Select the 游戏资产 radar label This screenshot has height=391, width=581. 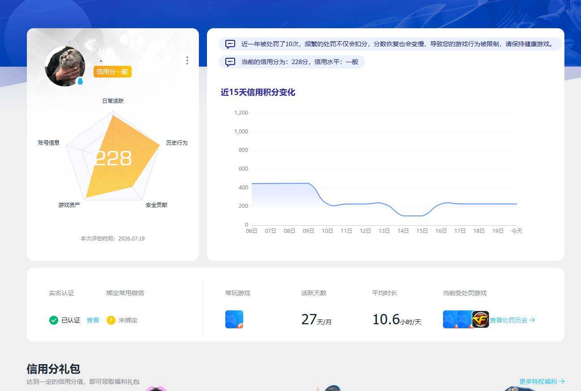click(x=69, y=205)
